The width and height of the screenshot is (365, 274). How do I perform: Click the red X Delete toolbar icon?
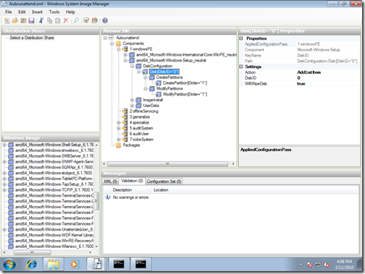[x=66, y=21]
